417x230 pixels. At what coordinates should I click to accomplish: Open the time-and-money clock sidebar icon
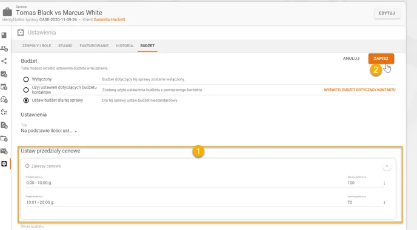4,100
